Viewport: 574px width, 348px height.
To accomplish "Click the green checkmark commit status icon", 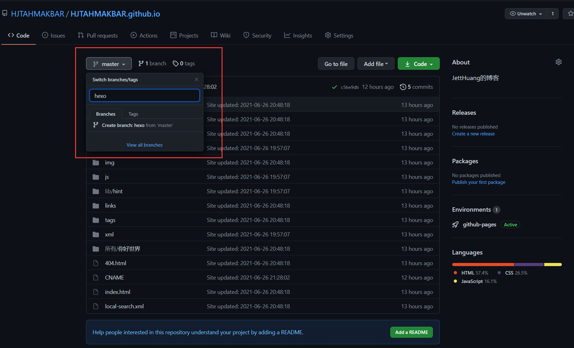I will click(334, 87).
